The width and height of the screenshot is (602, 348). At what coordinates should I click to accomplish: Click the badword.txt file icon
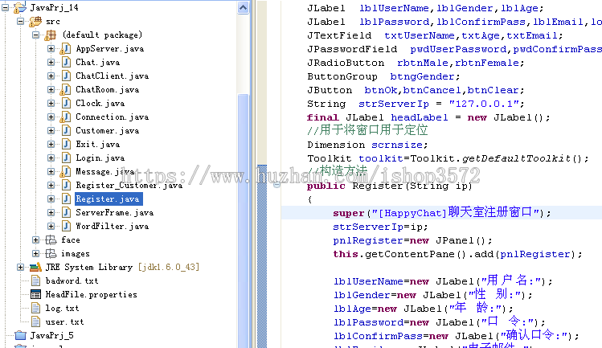(35, 280)
